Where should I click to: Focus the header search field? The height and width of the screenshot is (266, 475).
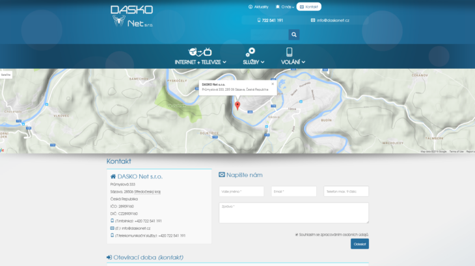[269, 35]
